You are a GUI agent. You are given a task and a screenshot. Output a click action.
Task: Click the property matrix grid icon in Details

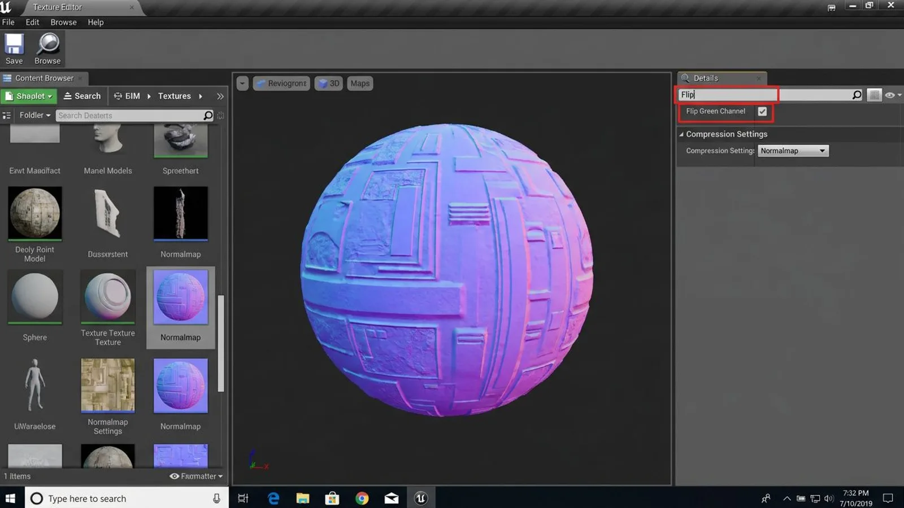pyautogui.click(x=874, y=95)
